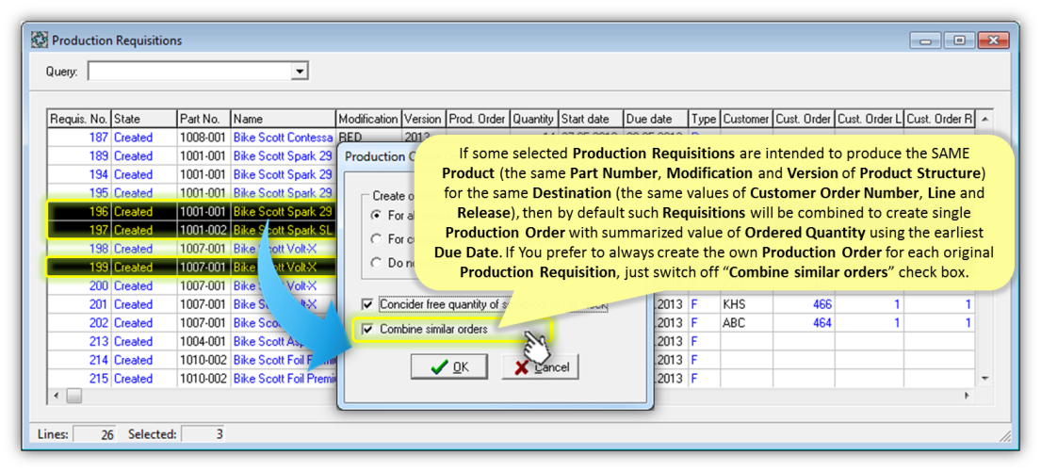
Task: Click the Production Requisitions window icon
Action: coord(40,41)
